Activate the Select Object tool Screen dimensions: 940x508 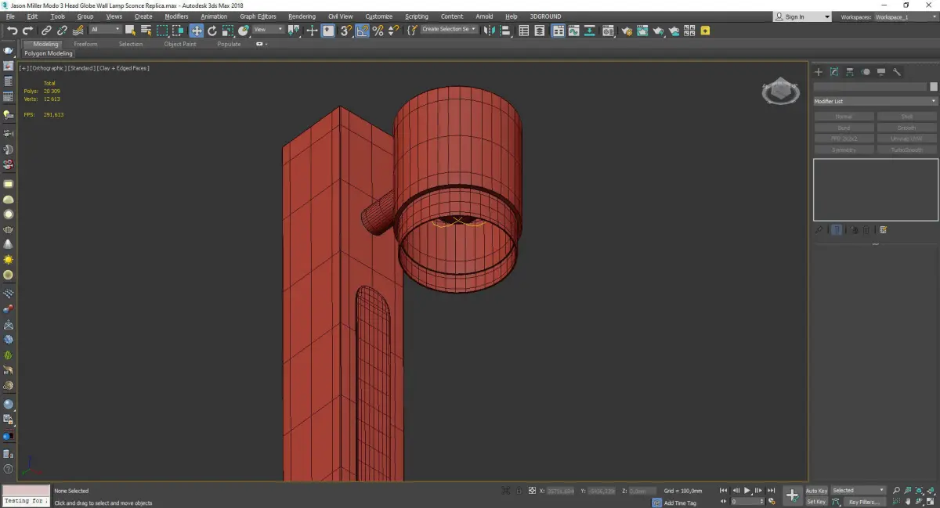pyautogui.click(x=130, y=31)
